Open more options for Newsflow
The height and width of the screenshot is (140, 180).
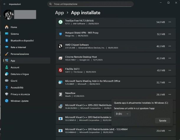[x=170, y=94]
